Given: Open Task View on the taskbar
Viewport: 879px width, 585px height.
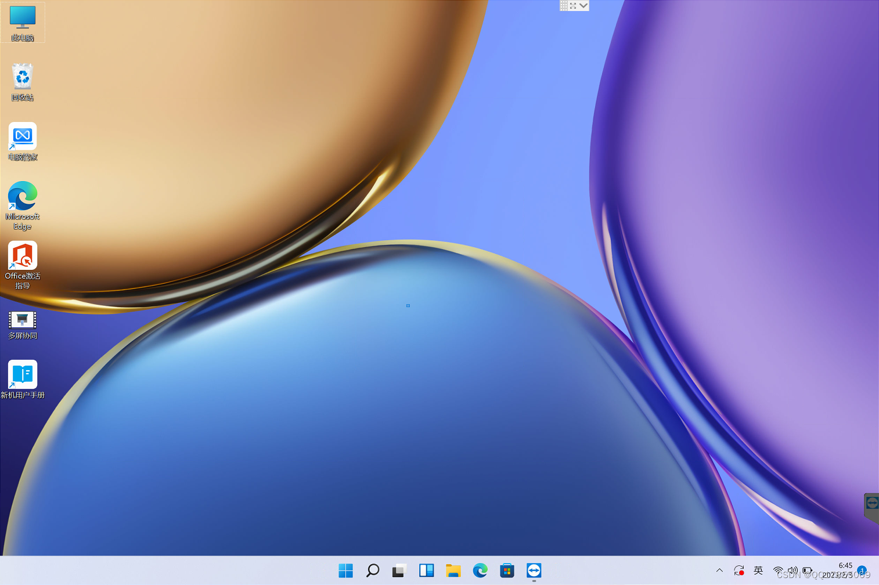Looking at the screenshot, I should (x=399, y=570).
